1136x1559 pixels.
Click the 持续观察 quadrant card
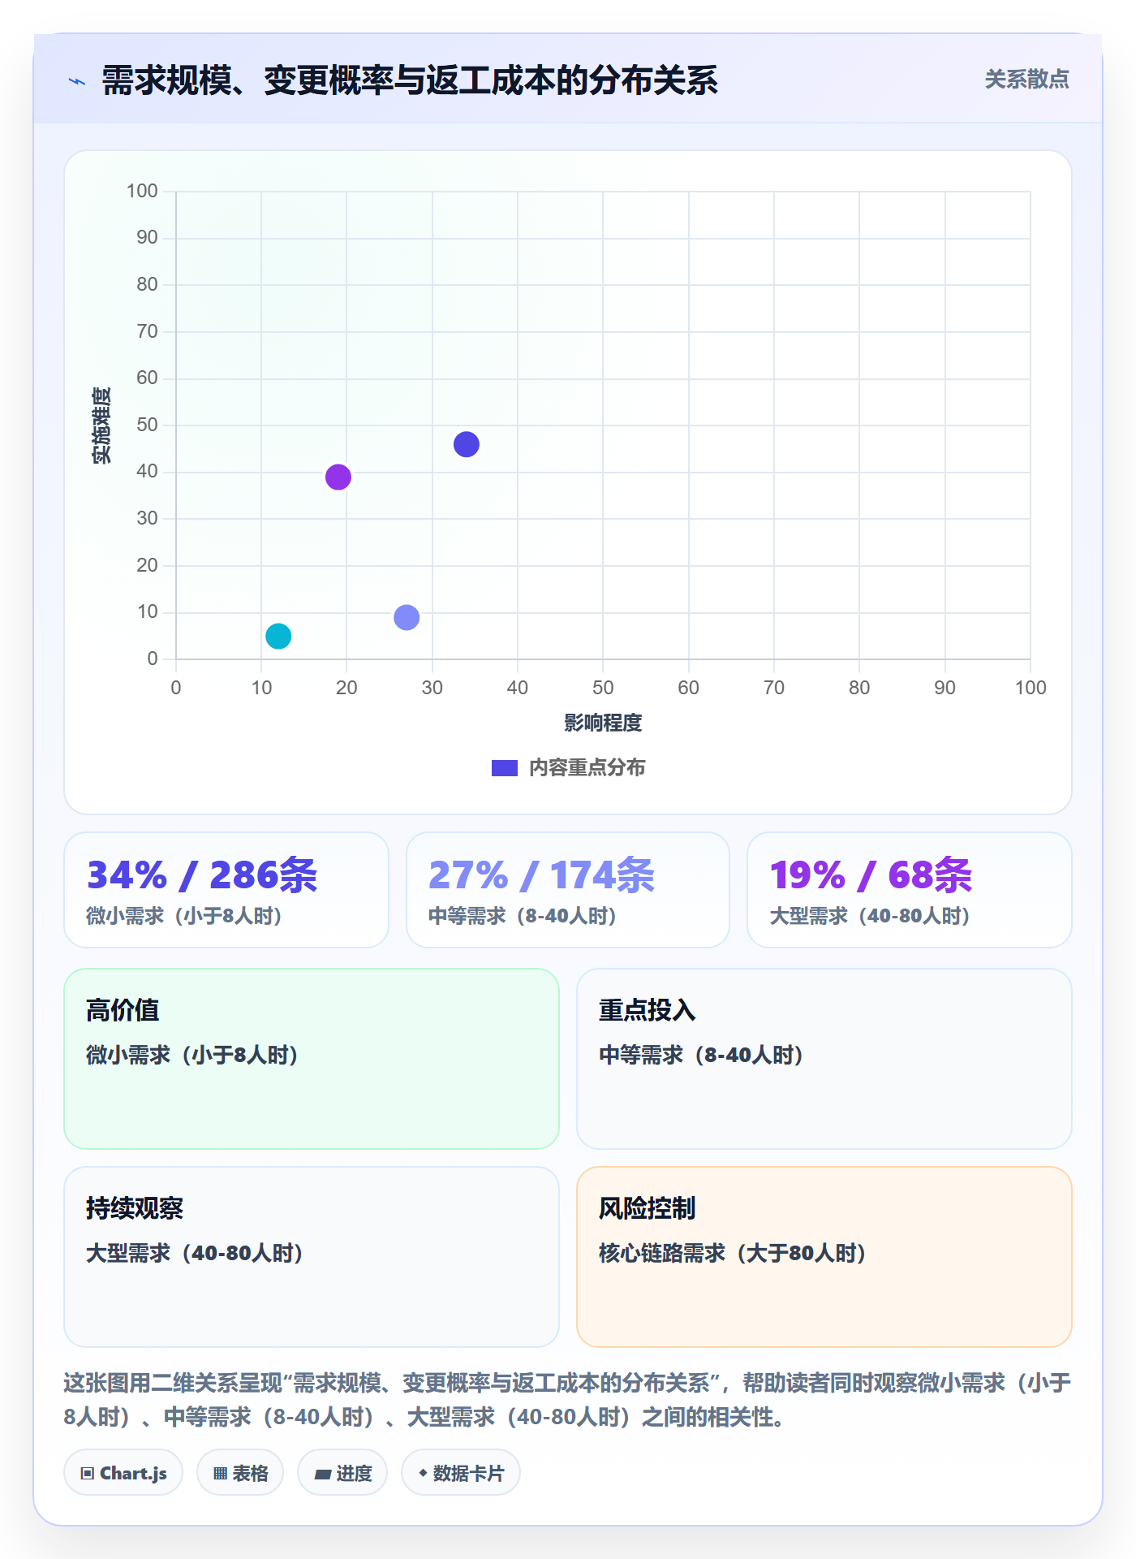[312, 1257]
